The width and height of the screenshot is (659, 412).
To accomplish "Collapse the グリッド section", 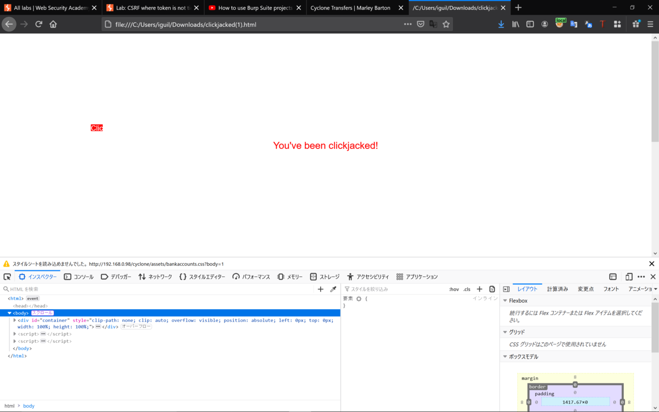I will point(505,332).
